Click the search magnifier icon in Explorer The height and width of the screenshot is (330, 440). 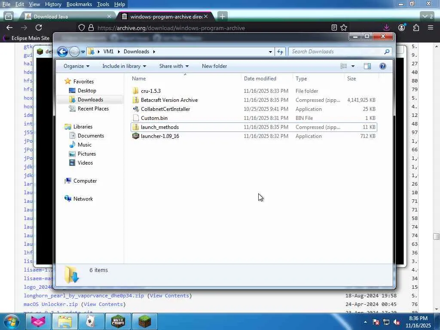click(x=387, y=52)
